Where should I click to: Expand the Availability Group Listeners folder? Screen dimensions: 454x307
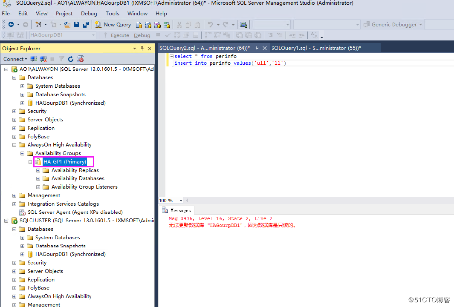38,187
